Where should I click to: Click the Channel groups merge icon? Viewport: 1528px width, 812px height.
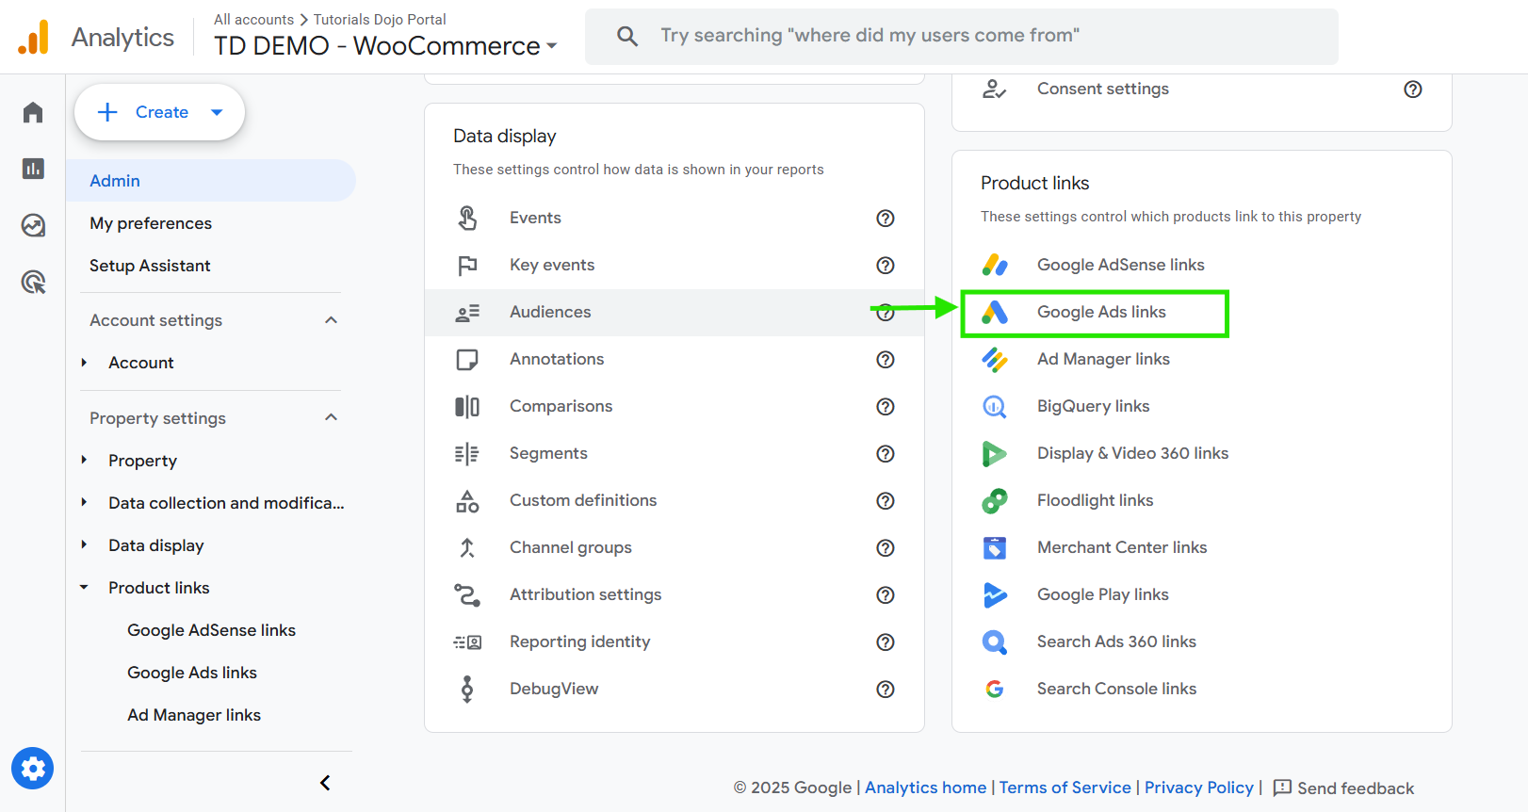click(467, 547)
